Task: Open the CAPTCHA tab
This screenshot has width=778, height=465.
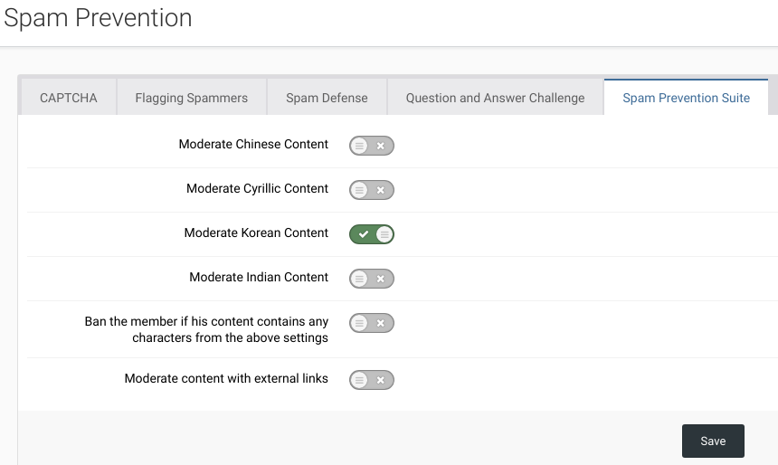Action: pos(69,98)
